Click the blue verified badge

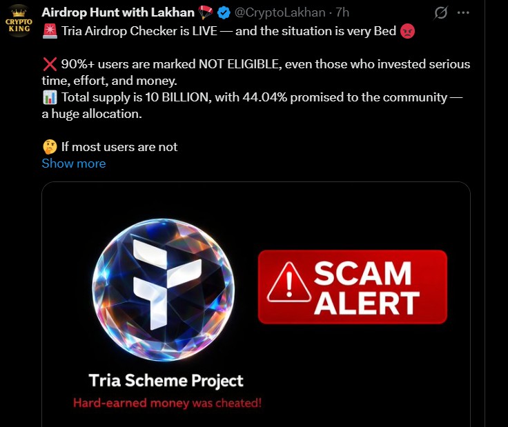point(224,12)
